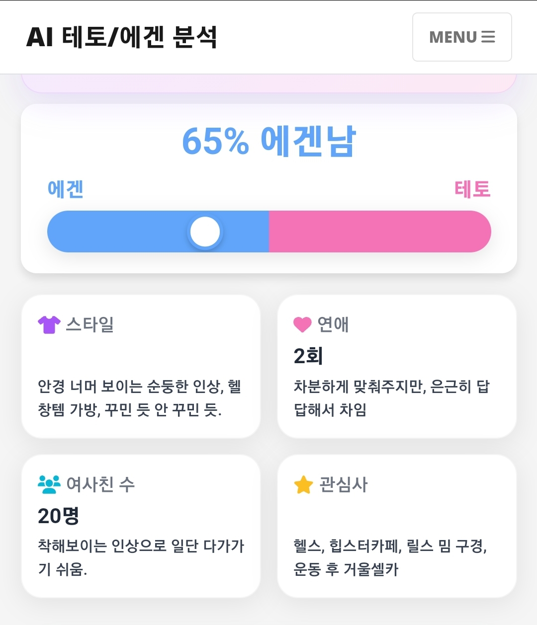This screenshot has width=537, height=625.
Task: Select the 여사친 수 card heading
Action: 100,484
